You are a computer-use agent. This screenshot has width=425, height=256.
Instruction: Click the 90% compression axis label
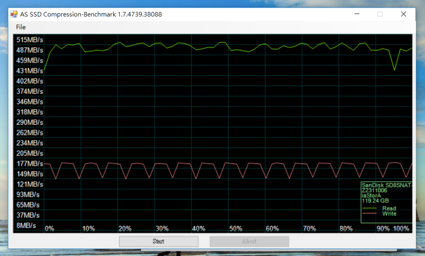(383, 228)
